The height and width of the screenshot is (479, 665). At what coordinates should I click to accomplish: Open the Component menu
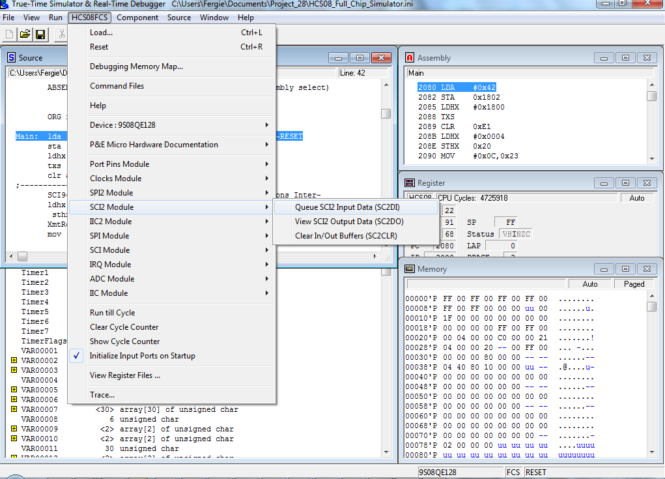pyautogui.click(x=137, y=18)
